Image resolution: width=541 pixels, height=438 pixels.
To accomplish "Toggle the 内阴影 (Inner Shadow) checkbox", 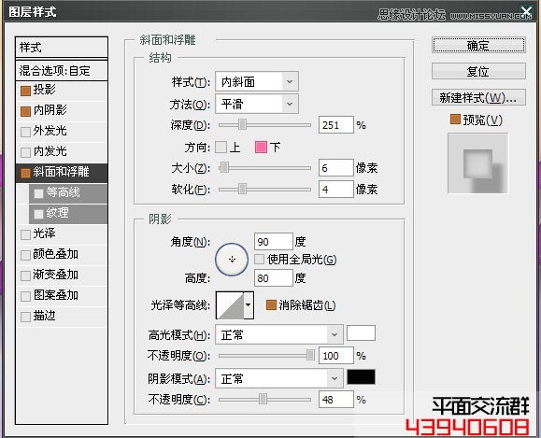I will pyautogui.click(x=25, y=111).
